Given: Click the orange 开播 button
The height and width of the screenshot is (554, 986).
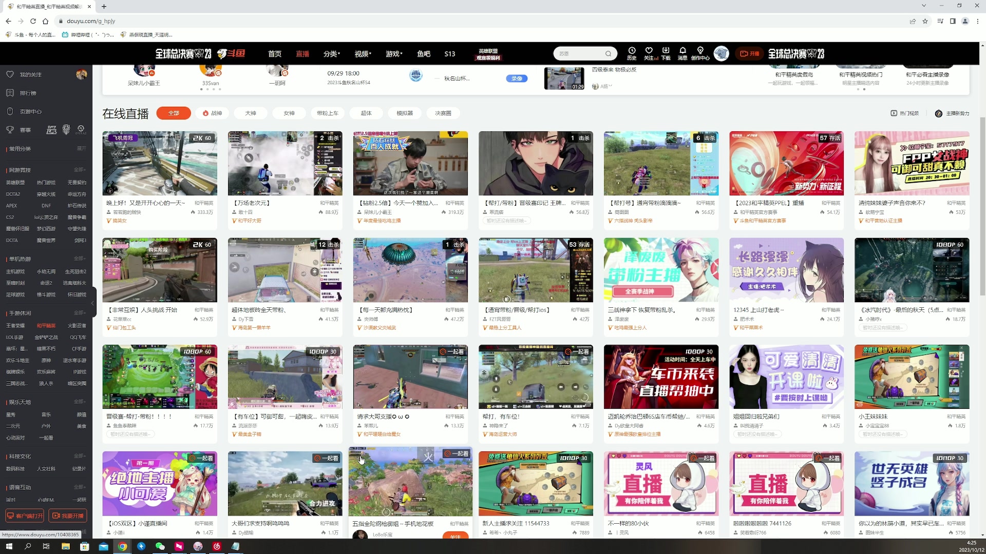Looking at the screenshot, I should tap(750, 53).
